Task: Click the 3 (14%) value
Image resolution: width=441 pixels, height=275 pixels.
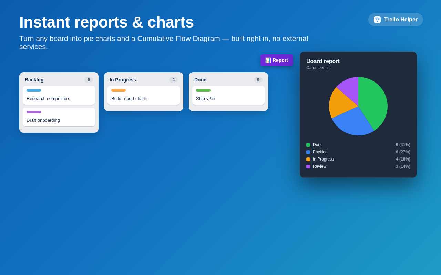Action: (x=403, y=166)
